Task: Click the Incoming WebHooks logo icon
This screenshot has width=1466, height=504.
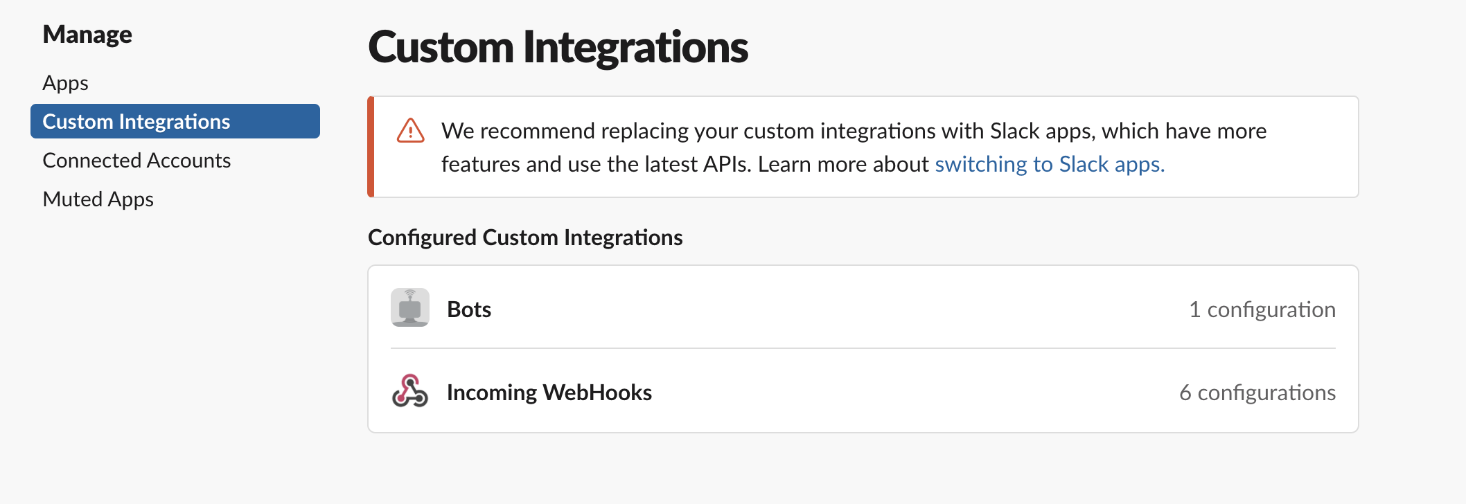Action: click(x=410, y=391)
